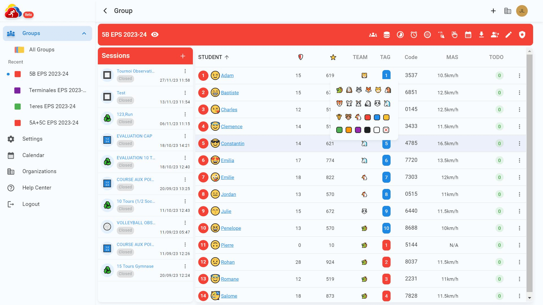Choose the blue team color swatch

click(x=377, y=117)
